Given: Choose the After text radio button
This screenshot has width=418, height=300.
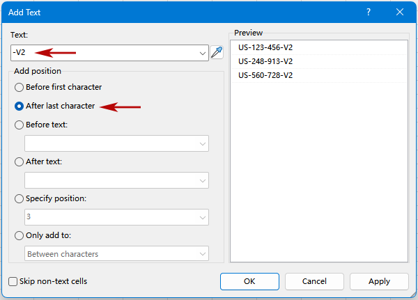Looking at the screenshot, I should click(19, 161).
